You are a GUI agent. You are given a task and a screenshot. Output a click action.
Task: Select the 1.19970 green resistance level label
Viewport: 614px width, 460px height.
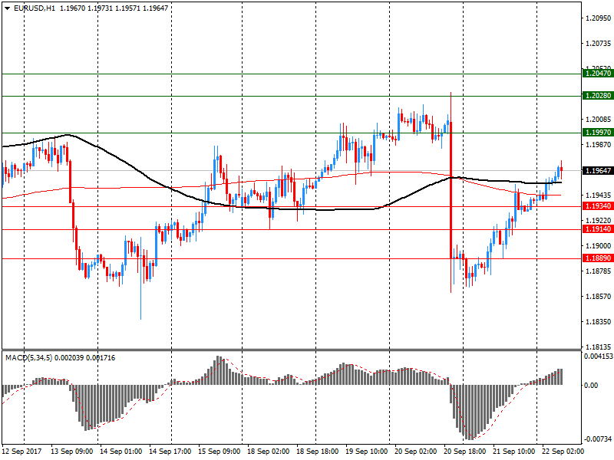(x=598, y=132)
